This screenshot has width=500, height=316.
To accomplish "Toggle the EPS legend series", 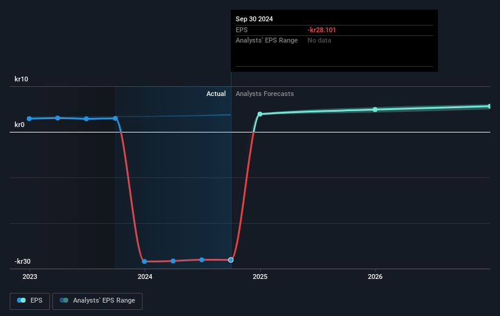I will [30, 301].
